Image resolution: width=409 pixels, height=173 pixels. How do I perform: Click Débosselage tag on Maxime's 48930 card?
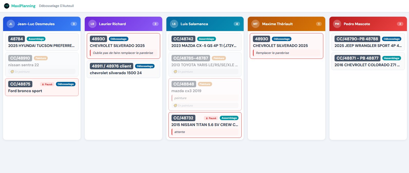click(282, 39)
